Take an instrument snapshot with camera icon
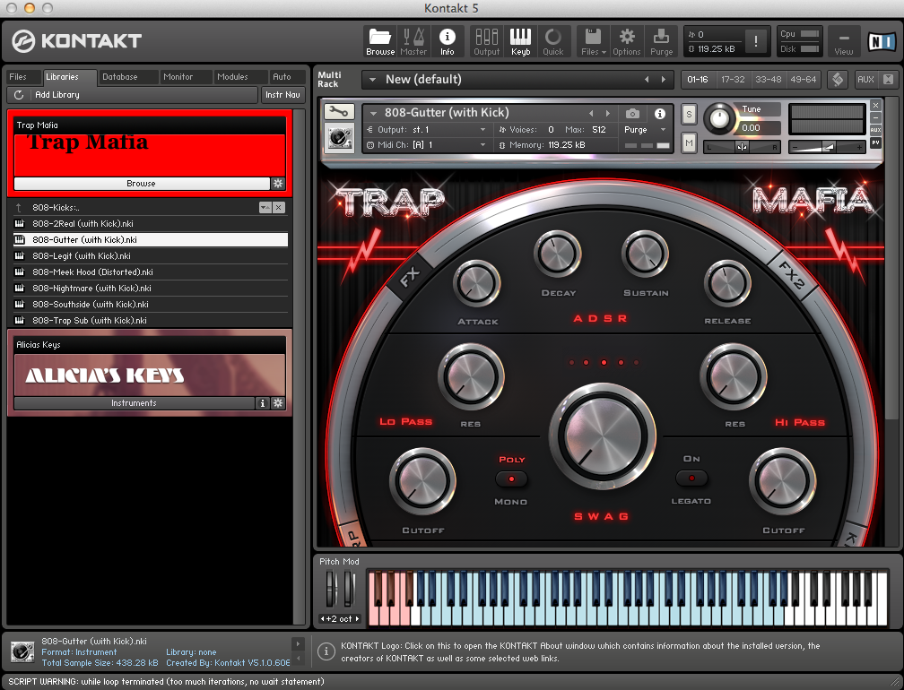904x690 pixels. (x=632, y=114)
